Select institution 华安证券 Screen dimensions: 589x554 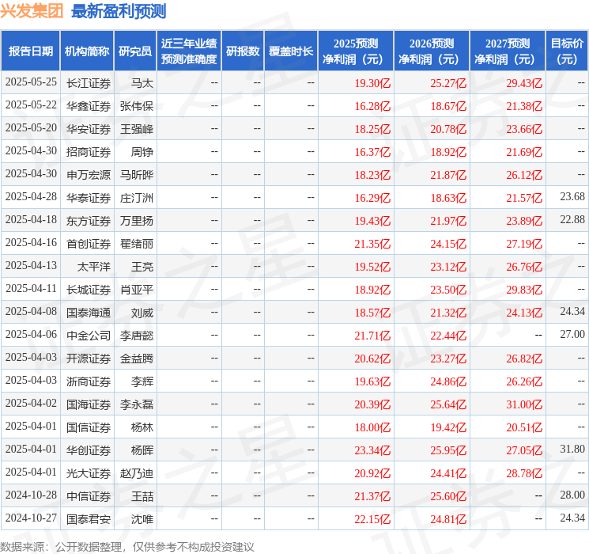(x=89, y=129)
